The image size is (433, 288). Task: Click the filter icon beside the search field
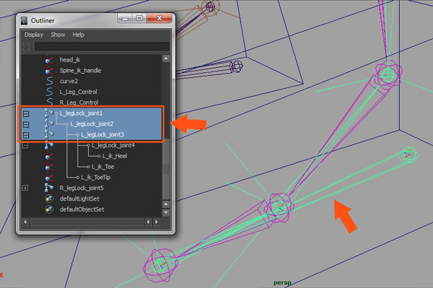[x=27, y=47]
